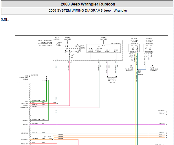Click the "EOP SIG" pin label
The width and height of the screenshot is (174, 145).
(26, 125)
